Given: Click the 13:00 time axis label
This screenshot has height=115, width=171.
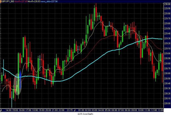Looking at the screenshot, I should (x=161, y=110).
